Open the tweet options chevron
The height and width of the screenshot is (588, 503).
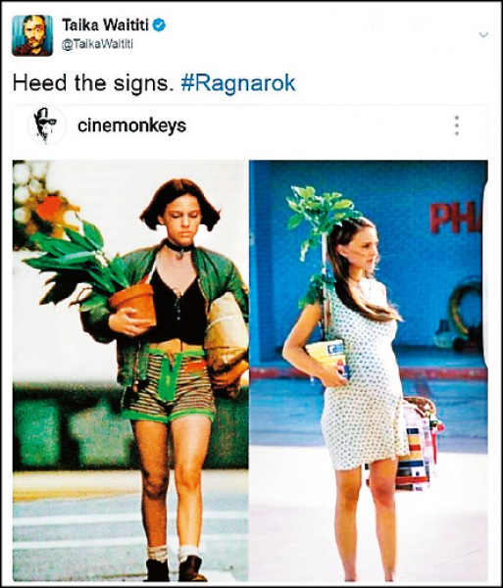(483, 35)
